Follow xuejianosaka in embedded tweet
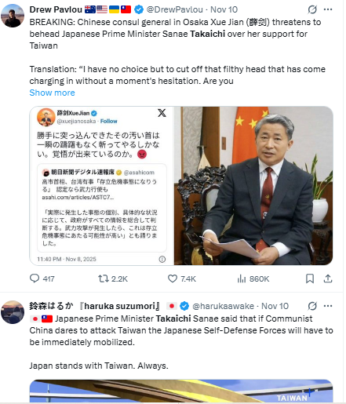This screenshot has height=404, width=346. click(x=109, y=121)
